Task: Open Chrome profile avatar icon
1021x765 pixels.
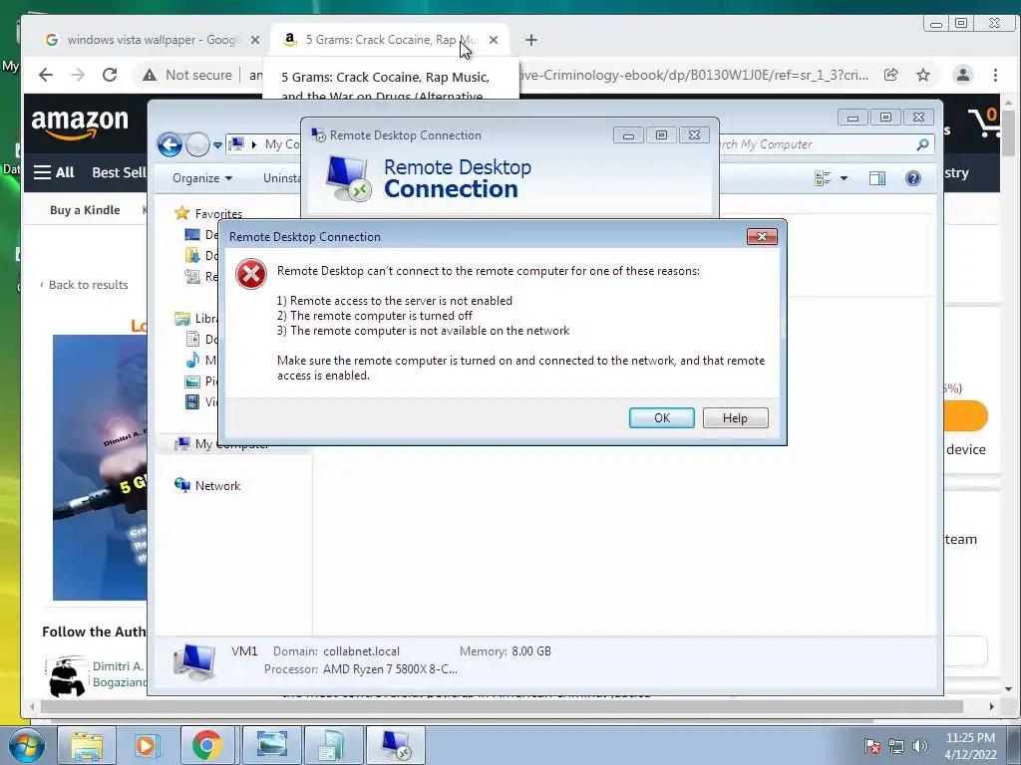Action: point(963,75)
